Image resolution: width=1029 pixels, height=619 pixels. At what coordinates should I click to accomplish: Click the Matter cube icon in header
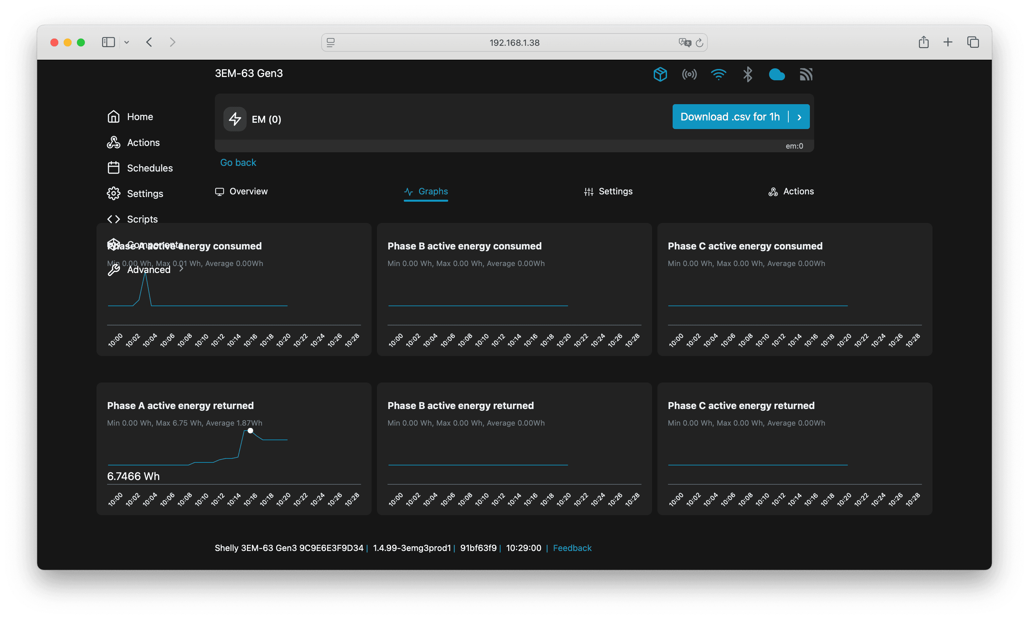[660, 75]
